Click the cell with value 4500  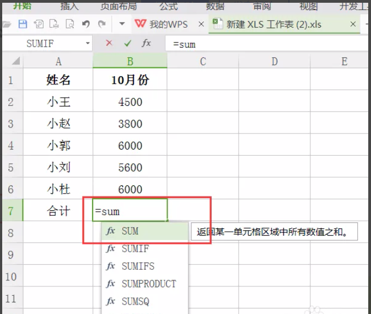coord(130,102)
